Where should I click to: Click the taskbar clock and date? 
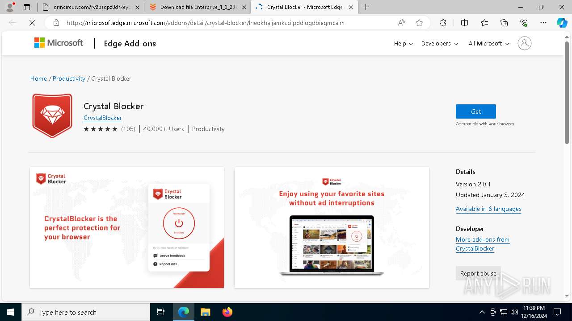[x=534, y=312]
